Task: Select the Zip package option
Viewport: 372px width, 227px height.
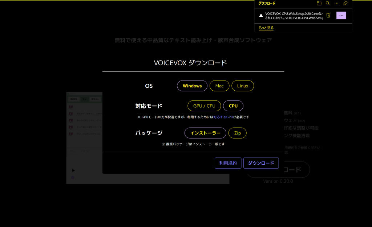Action: pos(238,133)
